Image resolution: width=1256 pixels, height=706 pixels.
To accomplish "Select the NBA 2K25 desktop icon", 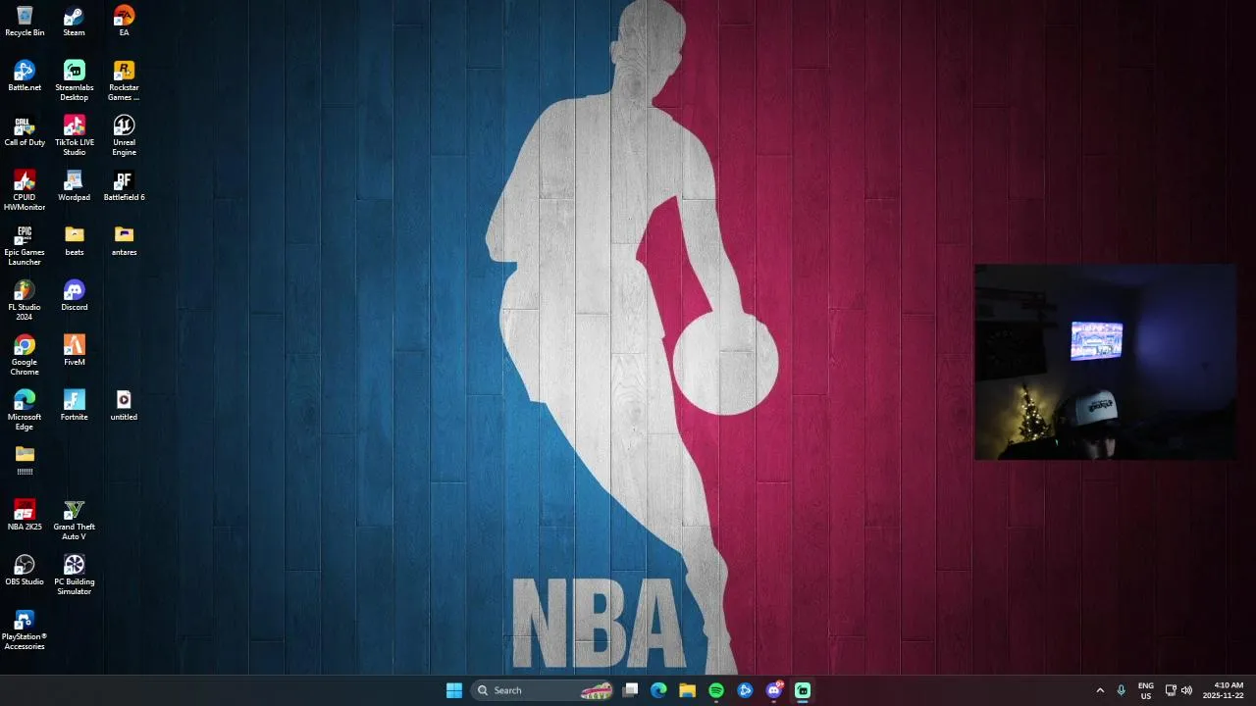I will point(25,515).
